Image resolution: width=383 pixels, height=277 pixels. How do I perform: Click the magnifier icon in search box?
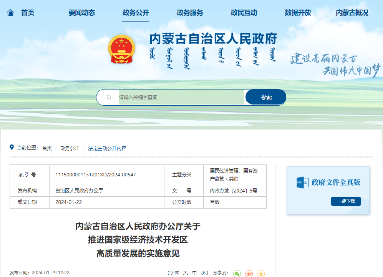click(109, 97)
